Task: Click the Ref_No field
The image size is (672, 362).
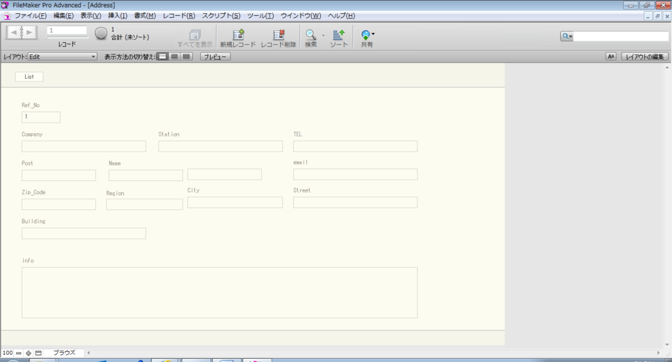Action: pyautogui.click(x=41, y=117)
